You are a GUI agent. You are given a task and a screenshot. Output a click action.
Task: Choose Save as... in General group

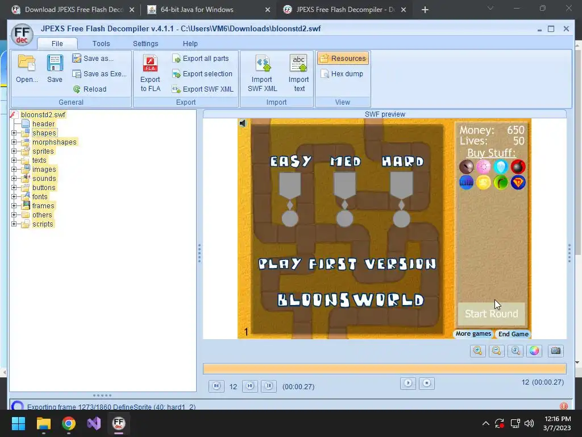pyautogui.click(x=93, y=59)
